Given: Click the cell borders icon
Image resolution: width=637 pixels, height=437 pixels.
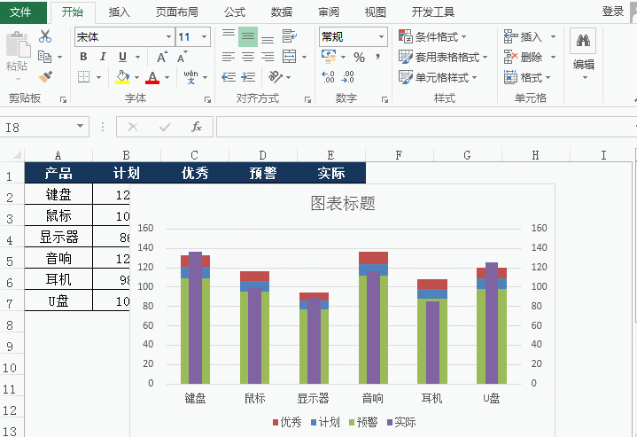Looking at the screenshot, I should [83, 77].
